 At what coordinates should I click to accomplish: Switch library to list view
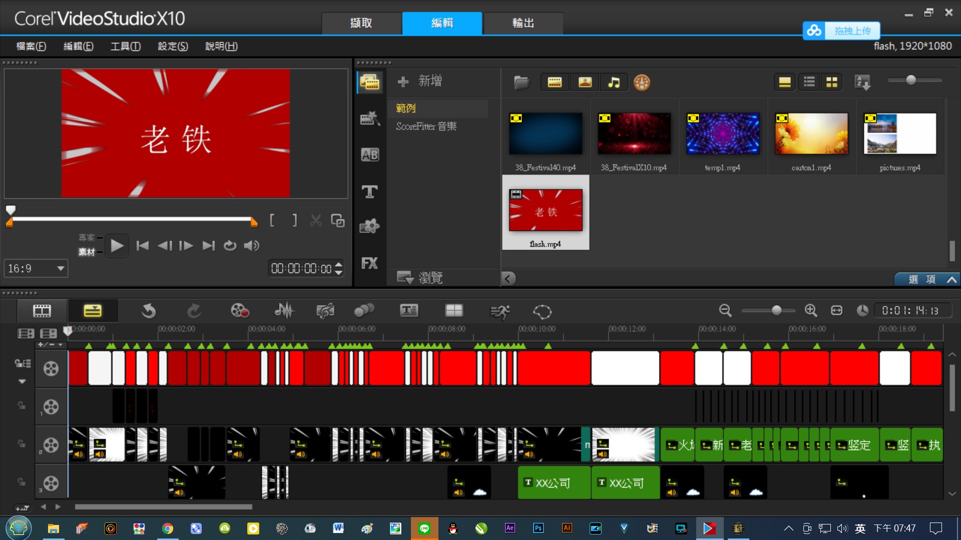809,82
